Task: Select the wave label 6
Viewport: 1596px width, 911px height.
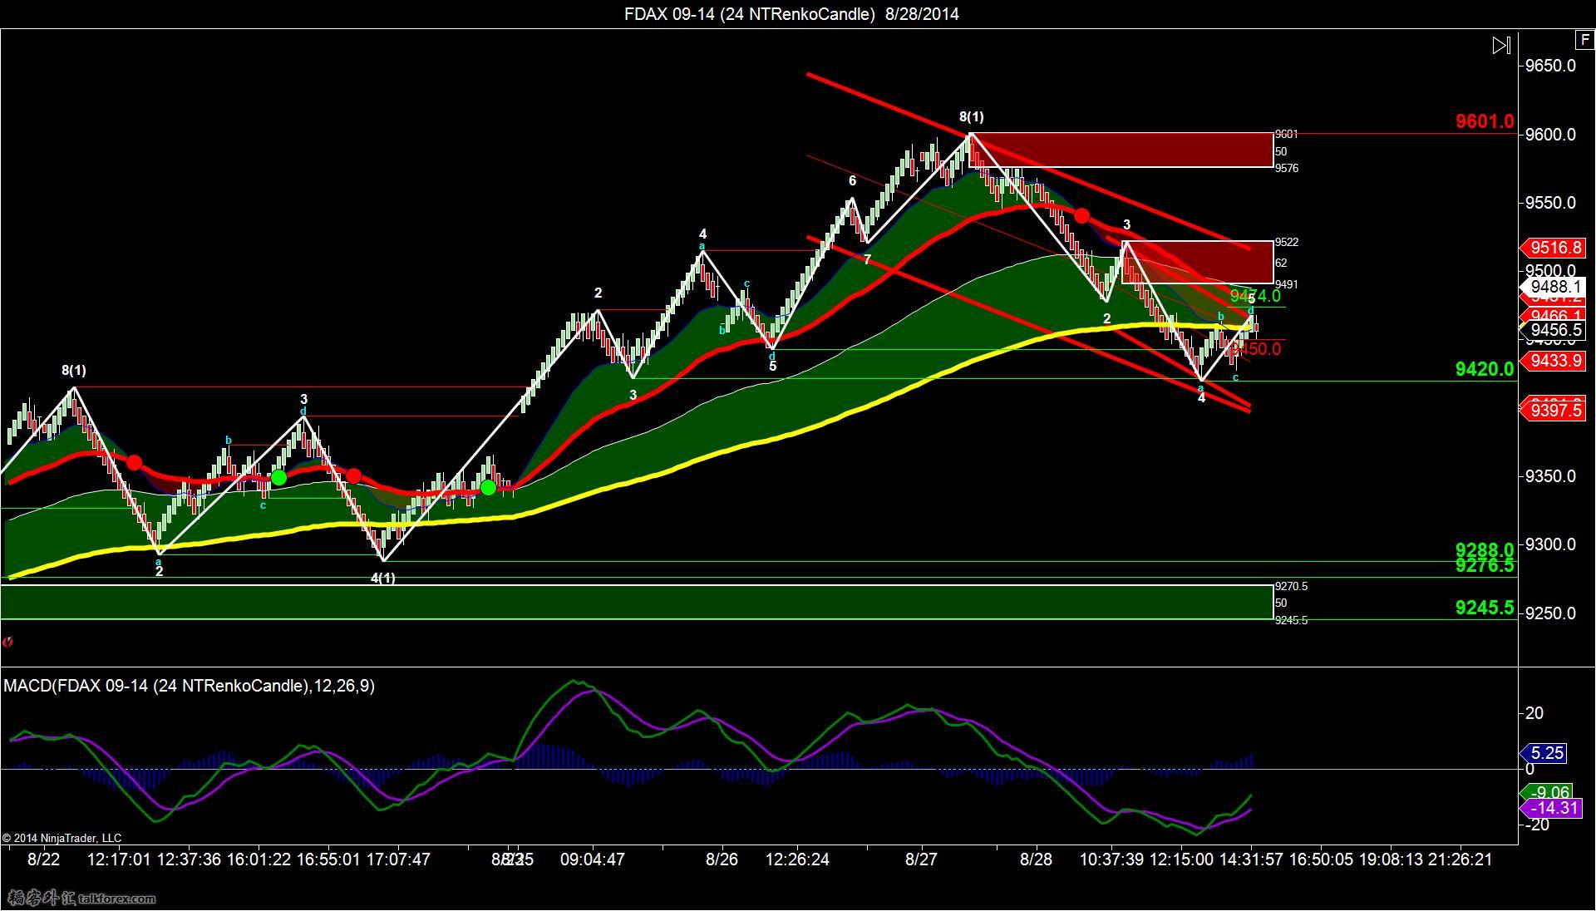Action: point(852,181)
